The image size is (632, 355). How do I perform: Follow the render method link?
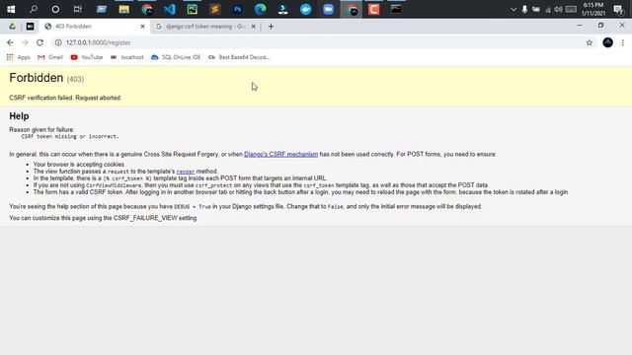(x=186, y=172)
